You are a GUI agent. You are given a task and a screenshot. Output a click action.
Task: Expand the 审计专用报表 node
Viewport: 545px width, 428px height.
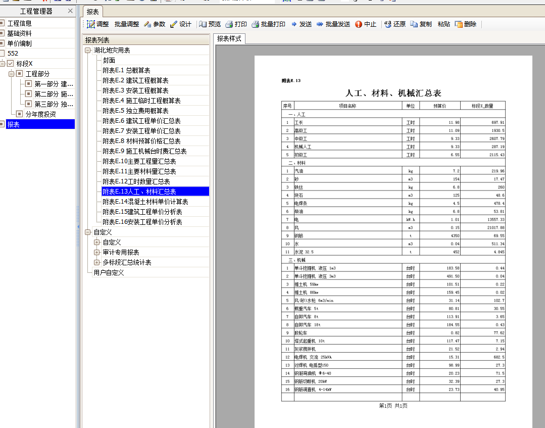(97, 252)
